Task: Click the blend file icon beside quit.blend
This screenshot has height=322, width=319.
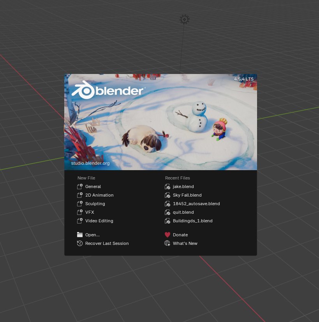Action: pos(167,212)
